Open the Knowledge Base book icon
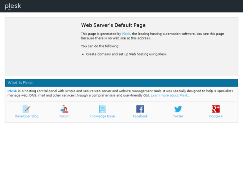243x182 pixels. click(102, 109)
